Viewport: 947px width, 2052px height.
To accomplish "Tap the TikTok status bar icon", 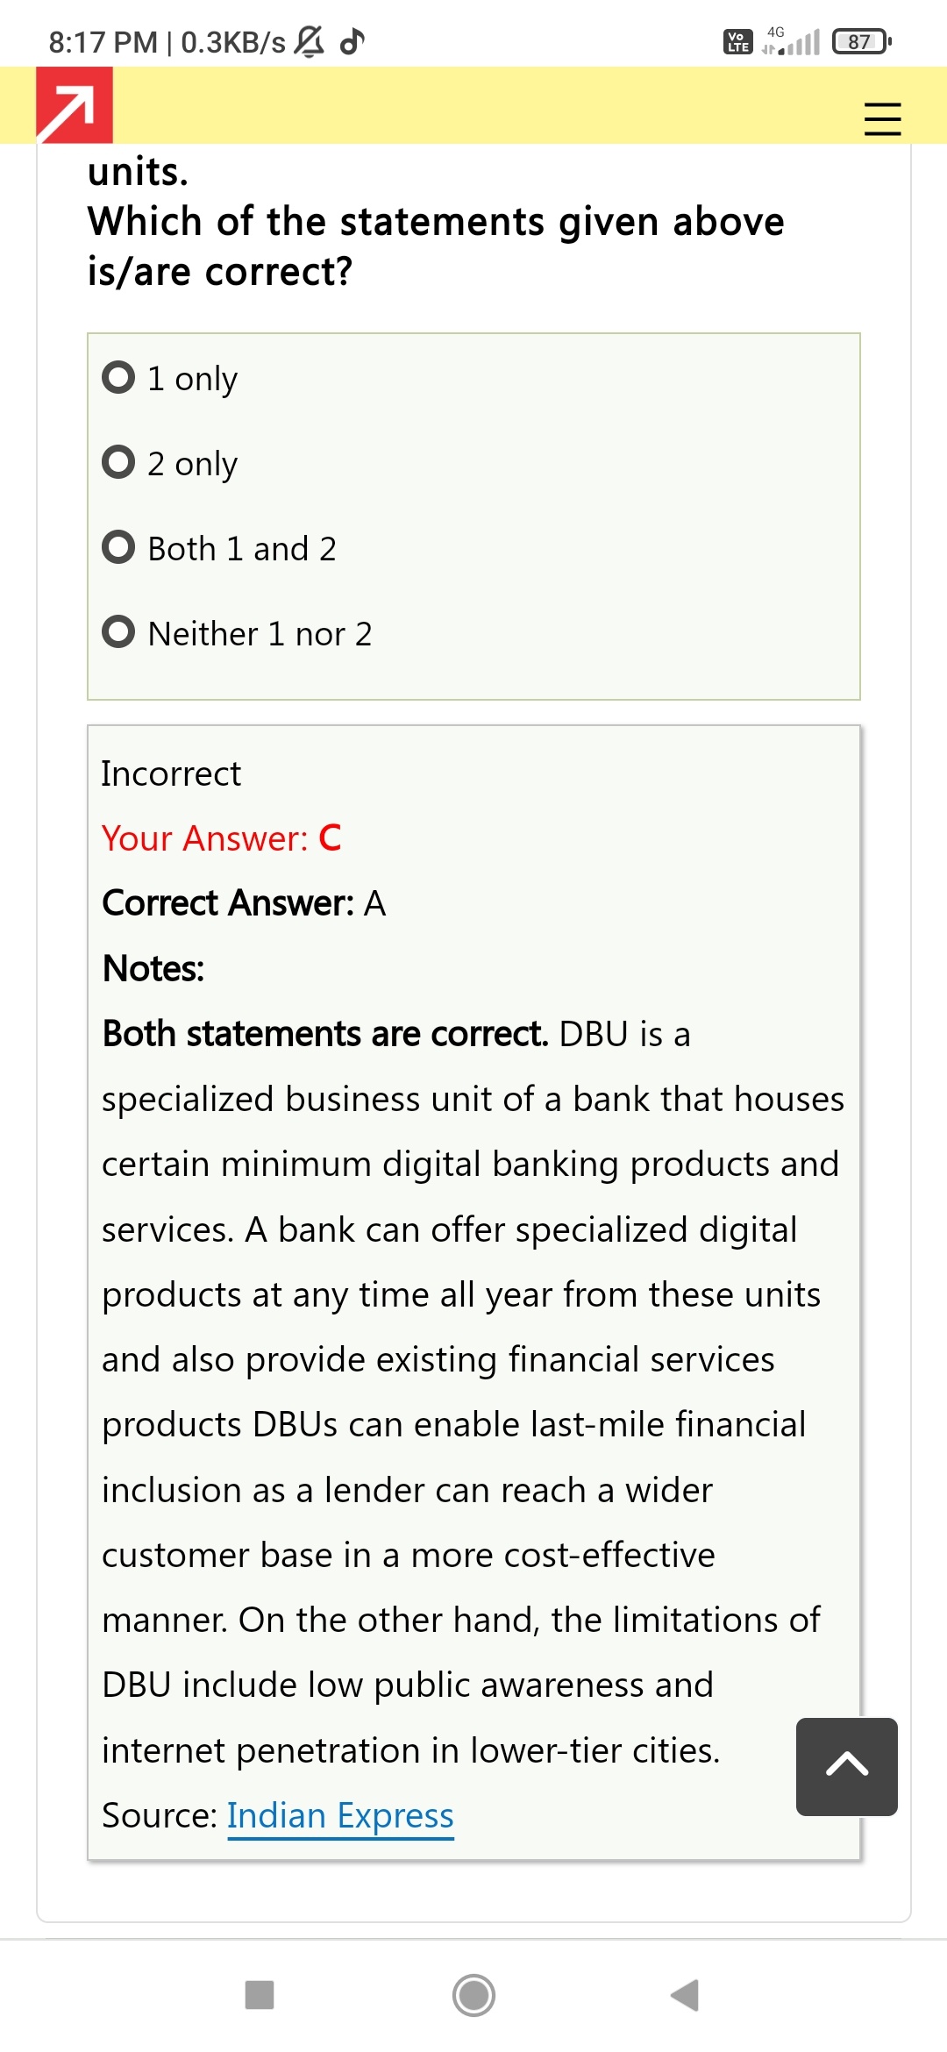I will point(352,41).
